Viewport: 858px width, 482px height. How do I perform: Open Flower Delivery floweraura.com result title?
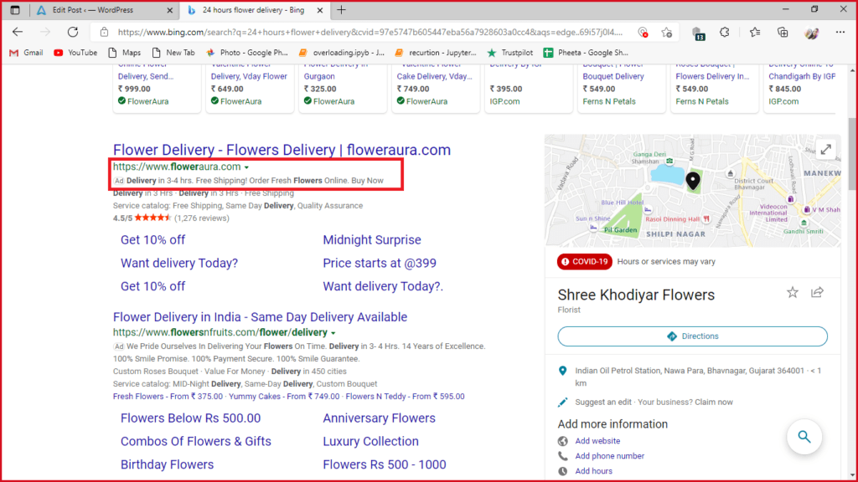pos(282,150)
